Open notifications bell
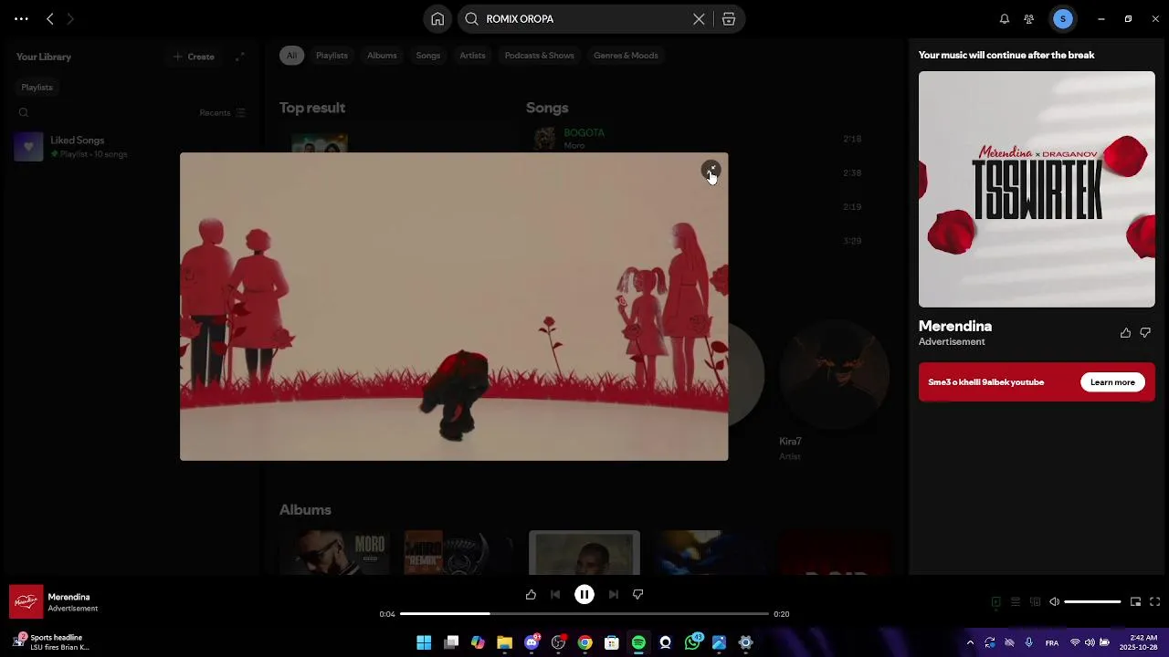This screenshot has width=1169, height=657. [x=1005, y=19]
